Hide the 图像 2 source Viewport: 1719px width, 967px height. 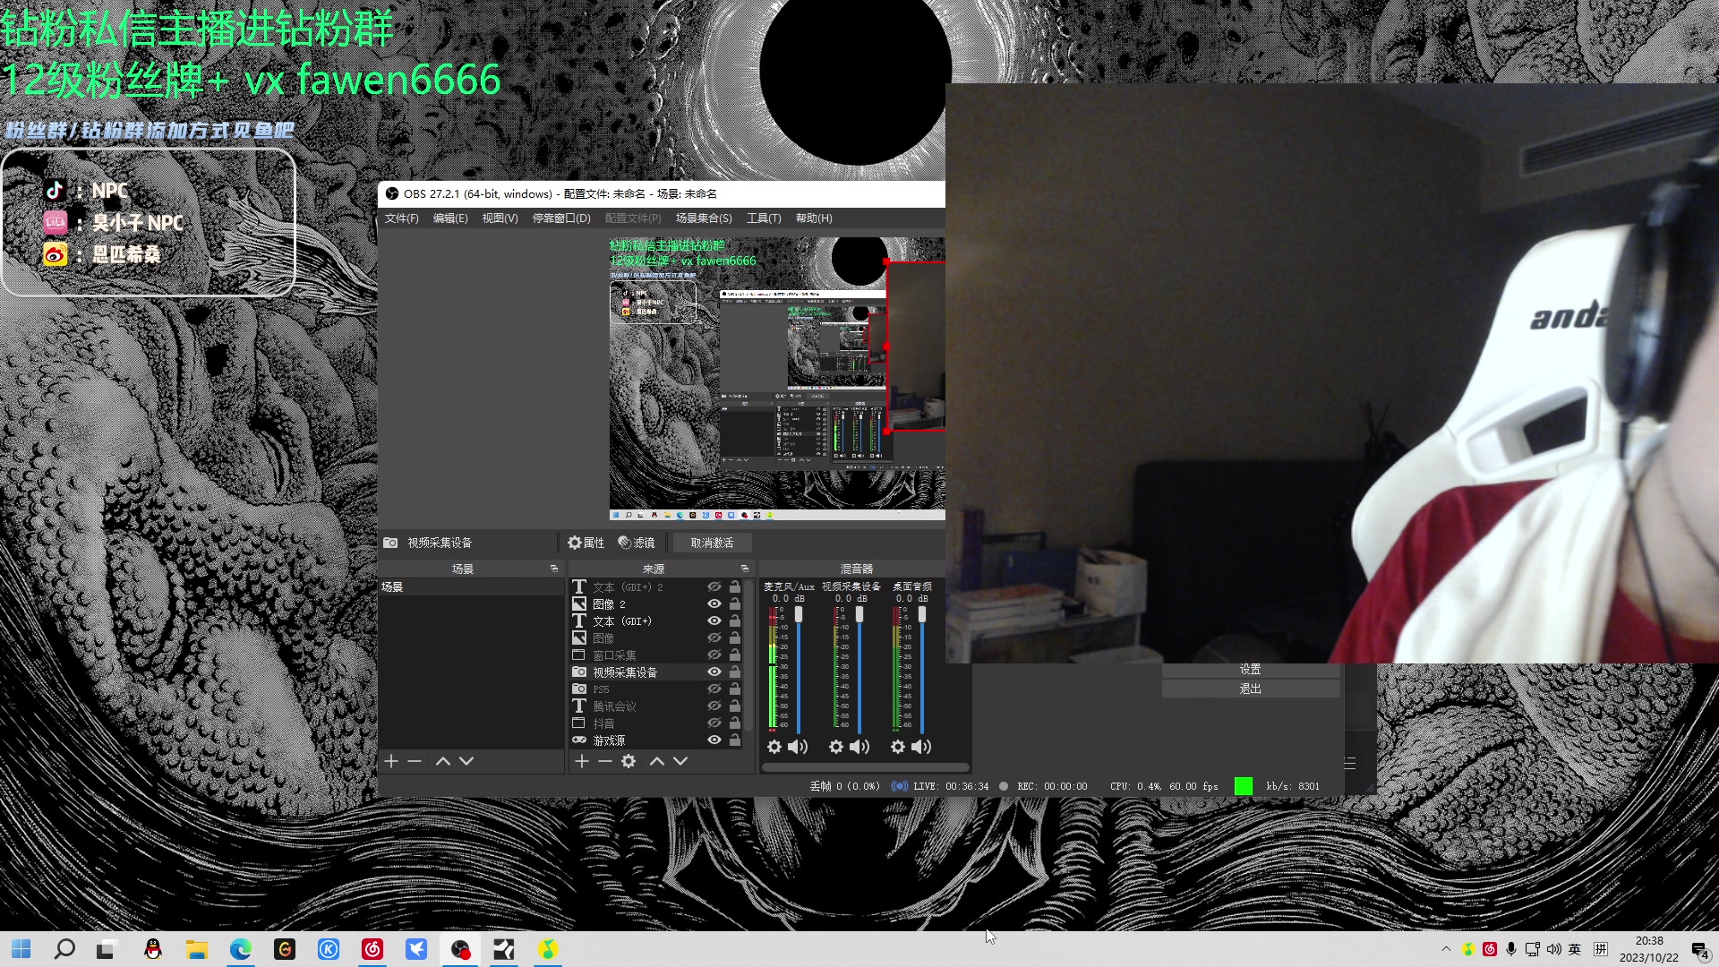(714, 604)
